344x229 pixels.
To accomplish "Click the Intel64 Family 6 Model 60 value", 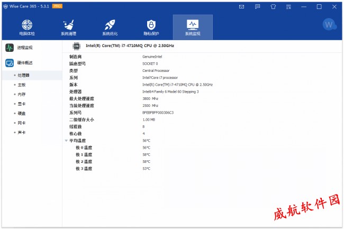I will click(x=170, y=91).
